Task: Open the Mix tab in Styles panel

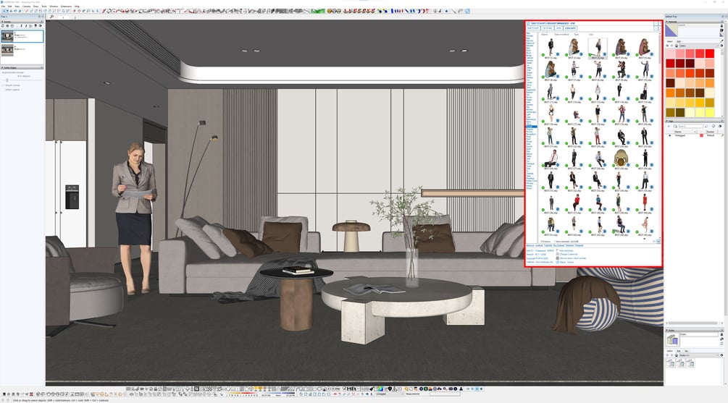Action: pyautogui.click(x=686, y=351)
